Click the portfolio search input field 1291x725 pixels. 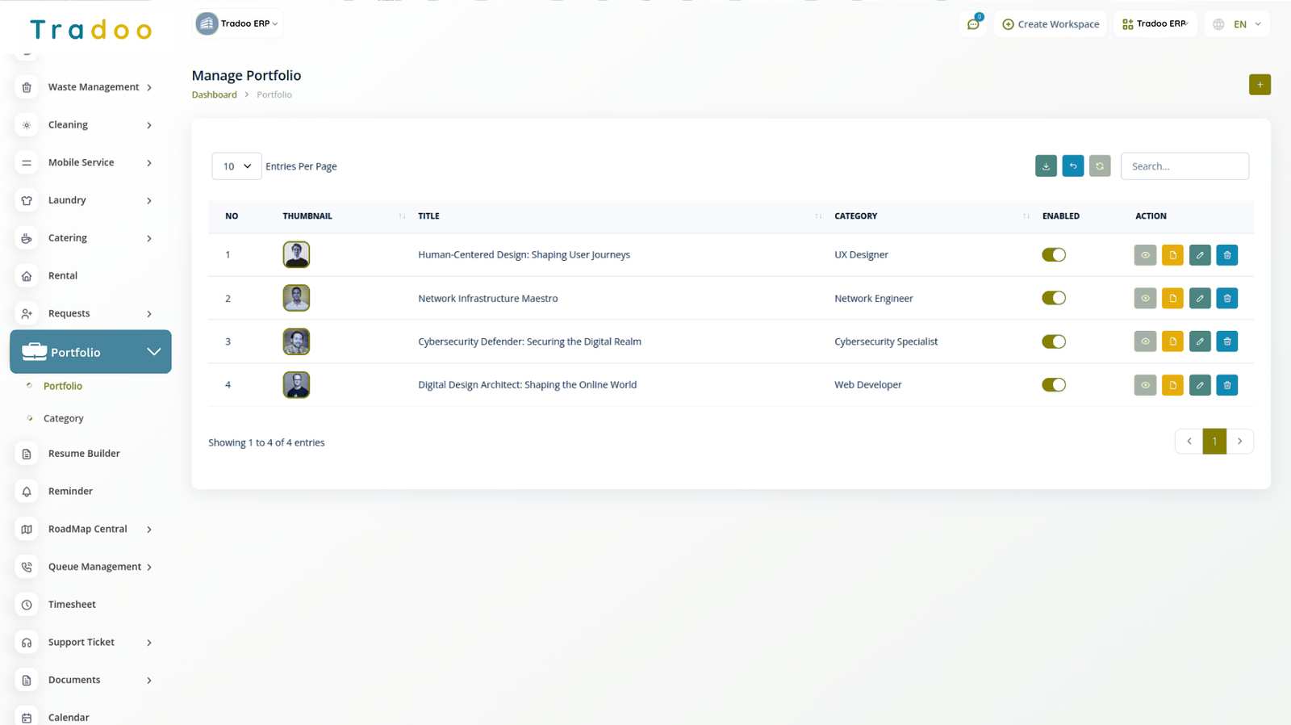(x=1184, y=166)
